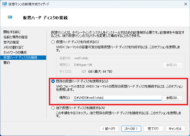Click the existing disk location field D:¥VHDX¥vm01.vhdx
Screen dimensions: 190x136
117,98
